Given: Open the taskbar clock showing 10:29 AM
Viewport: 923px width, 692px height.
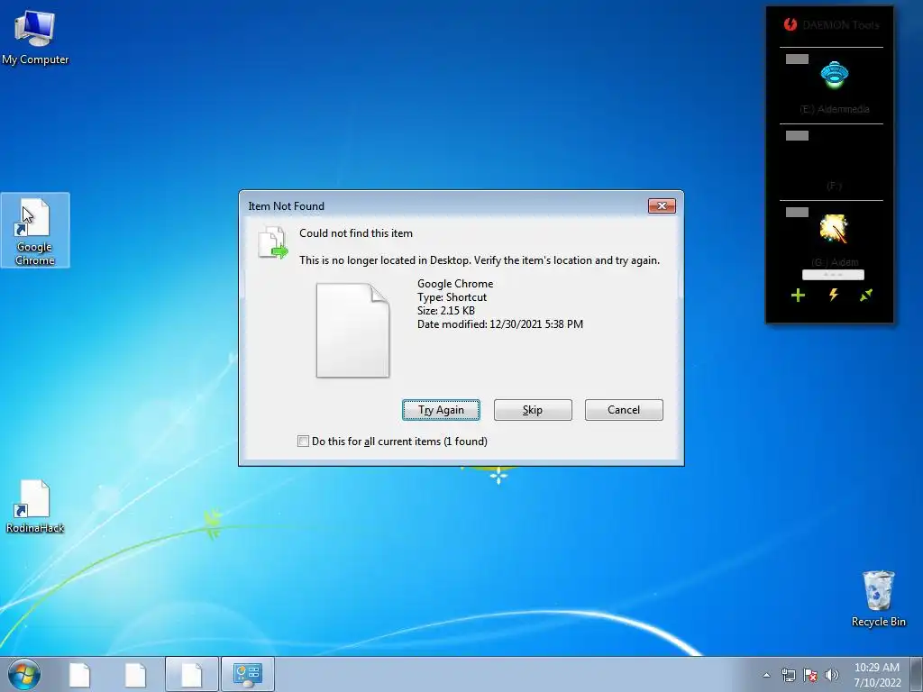Looking at the screenshot, I should coord(877,675).
